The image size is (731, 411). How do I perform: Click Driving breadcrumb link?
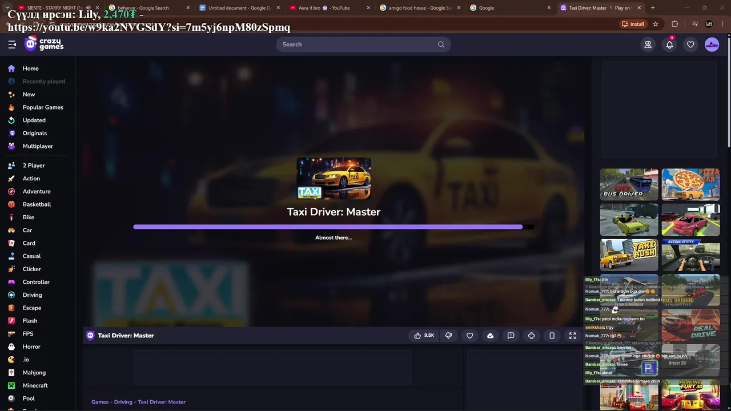pos(123,402)
